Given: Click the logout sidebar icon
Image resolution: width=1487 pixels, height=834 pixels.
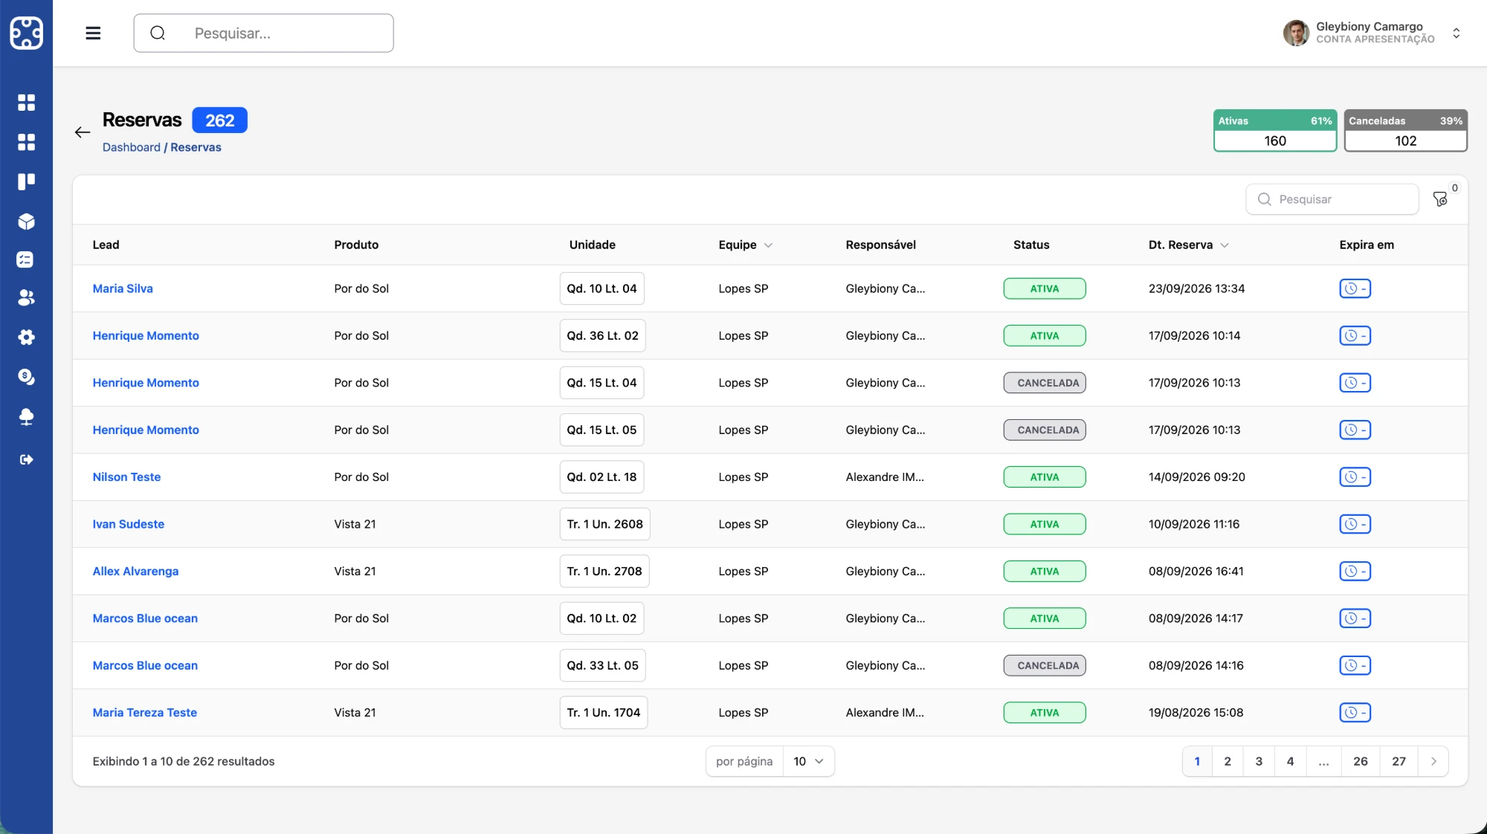Looking at the screenshot, I should pyautogui.click(x=26, y=459).
